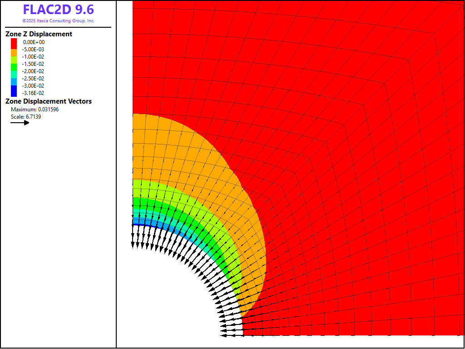Click the red legend color swatch
Viewport: 465px width, 349px height.
coord(14,42)
